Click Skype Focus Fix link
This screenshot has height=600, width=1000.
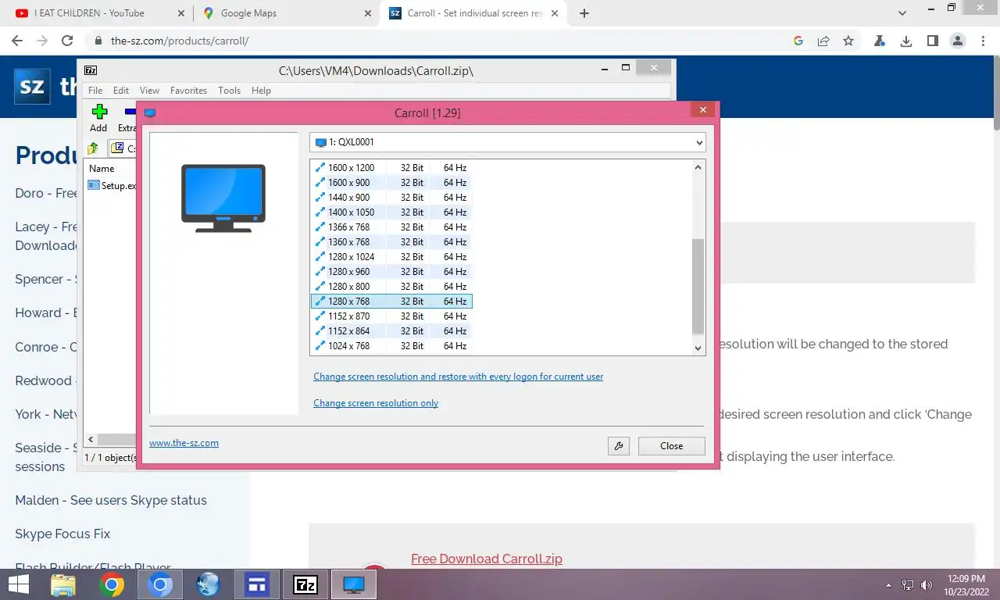click(62, 534)
